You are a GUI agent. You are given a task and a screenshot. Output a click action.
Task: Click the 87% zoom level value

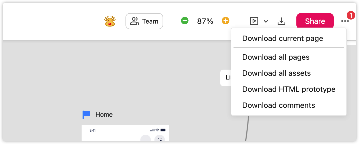tap(205, 21)
